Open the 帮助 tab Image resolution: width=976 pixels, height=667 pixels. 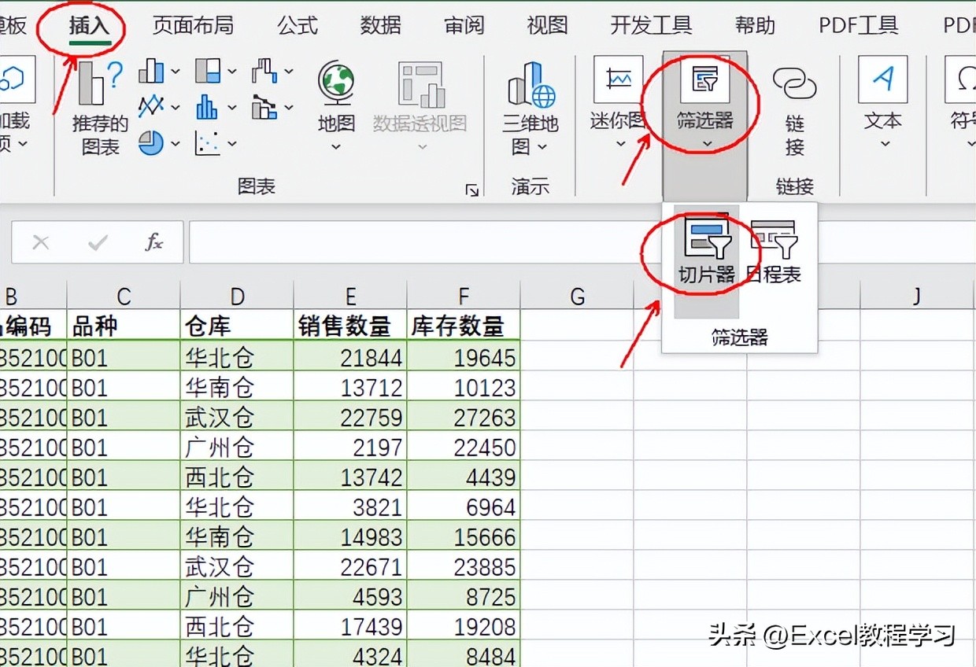pyautogui.click(x=755, y=25)
